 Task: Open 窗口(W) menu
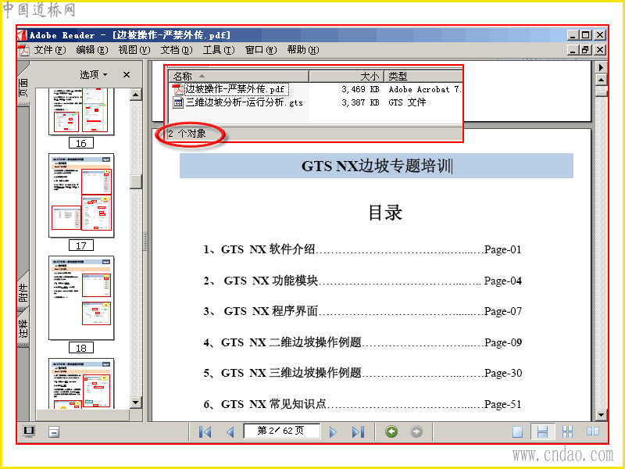tap(261, 50)
